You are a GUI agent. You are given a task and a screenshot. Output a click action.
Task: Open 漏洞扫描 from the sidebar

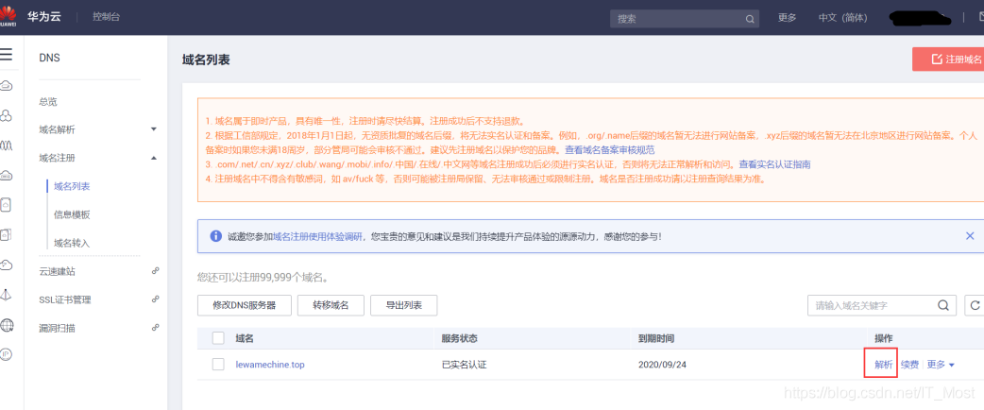57,328
